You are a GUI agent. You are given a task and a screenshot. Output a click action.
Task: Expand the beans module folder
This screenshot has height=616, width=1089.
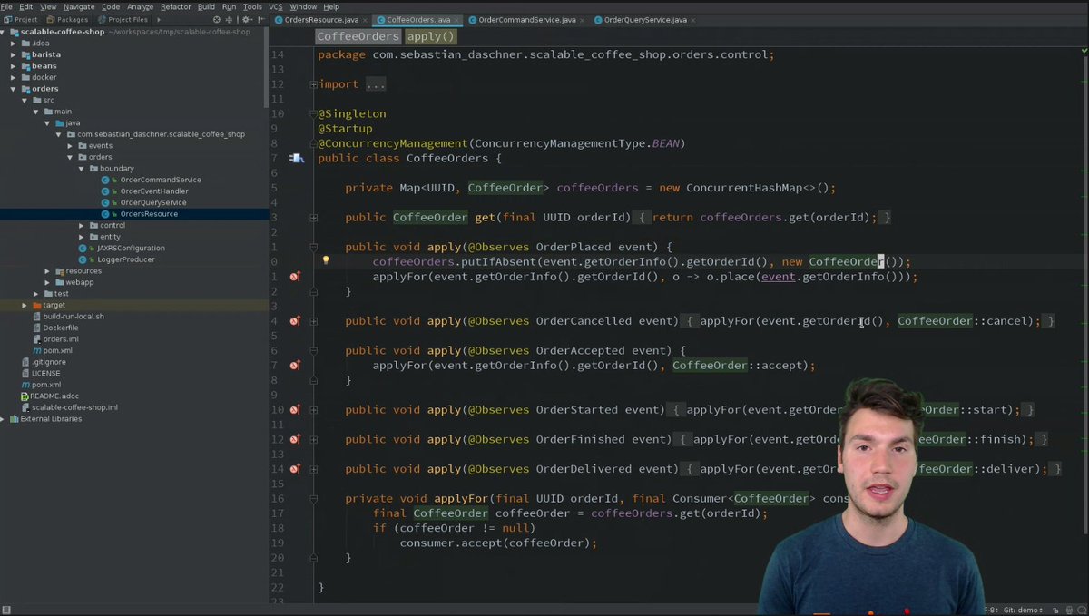[x=14, y=65]
